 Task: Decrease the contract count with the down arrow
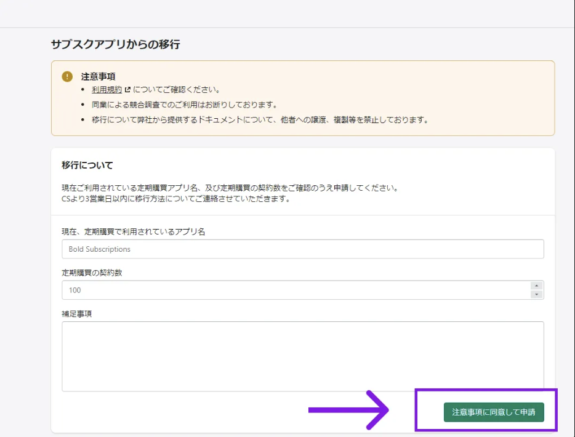(x=536, y=294)
